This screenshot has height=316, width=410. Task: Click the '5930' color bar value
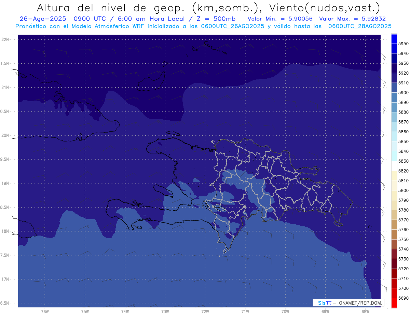[404, 63]
